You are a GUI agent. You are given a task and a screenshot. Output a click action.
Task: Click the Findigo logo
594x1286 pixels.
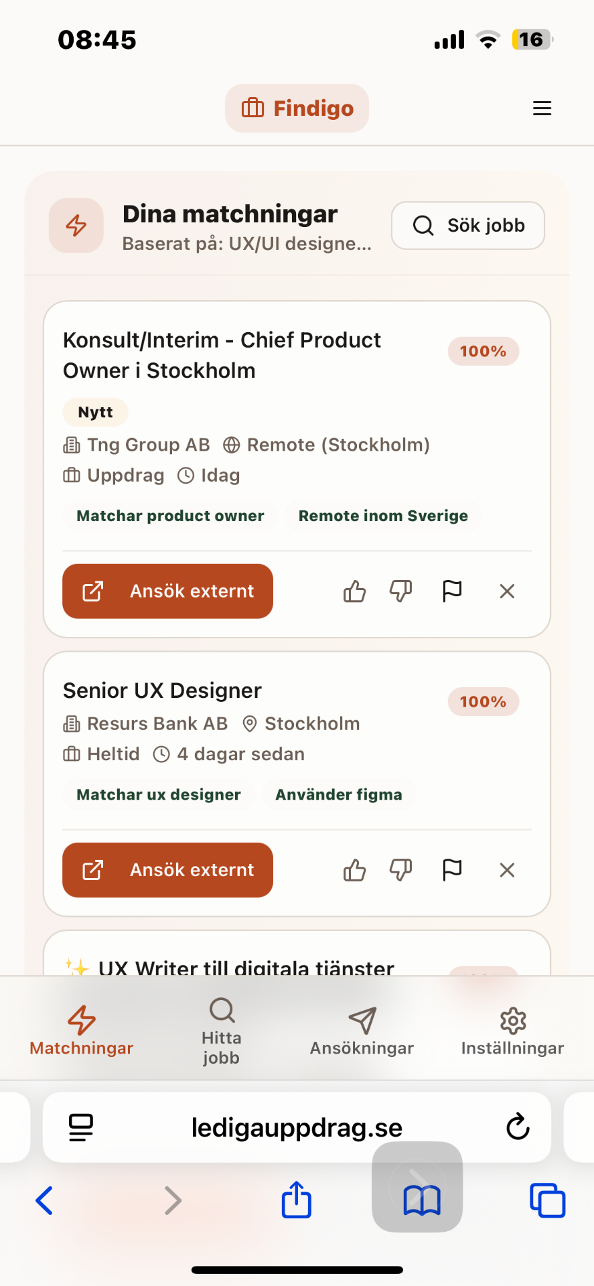coord(297,109)
